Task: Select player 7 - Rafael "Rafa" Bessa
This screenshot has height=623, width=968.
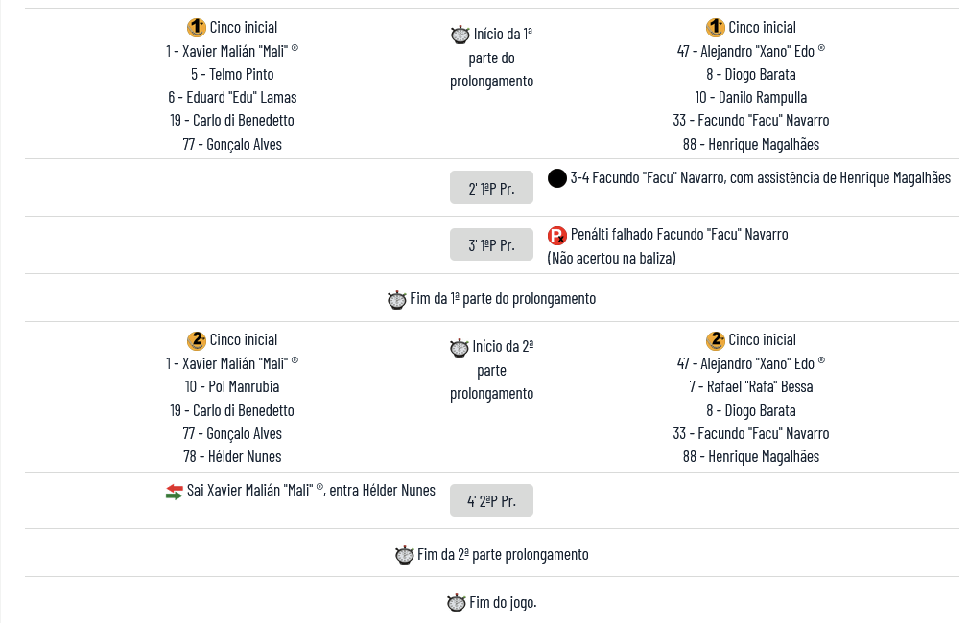Action: tap(750, 387)
